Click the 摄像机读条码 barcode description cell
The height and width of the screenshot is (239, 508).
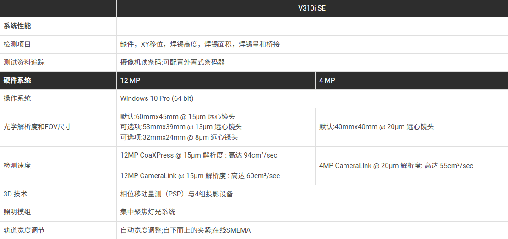click(x=172, y=62)
